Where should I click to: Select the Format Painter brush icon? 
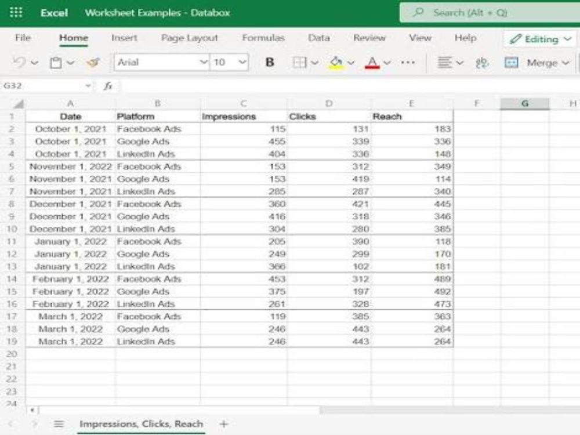tap(93, 62)
